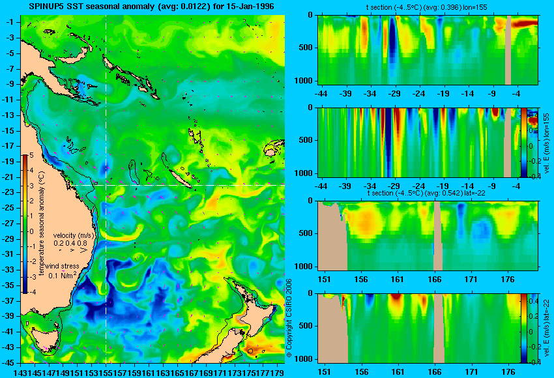The height and width of the screenshot is (378, 554).
Task: Click the 0.2 m/s velocity arrow symbol
Action: coord(61,250)
